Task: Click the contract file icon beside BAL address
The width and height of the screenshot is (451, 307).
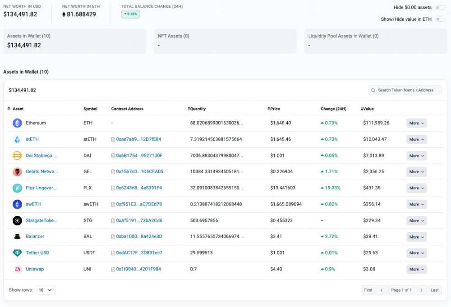Action: pos(113,237)
